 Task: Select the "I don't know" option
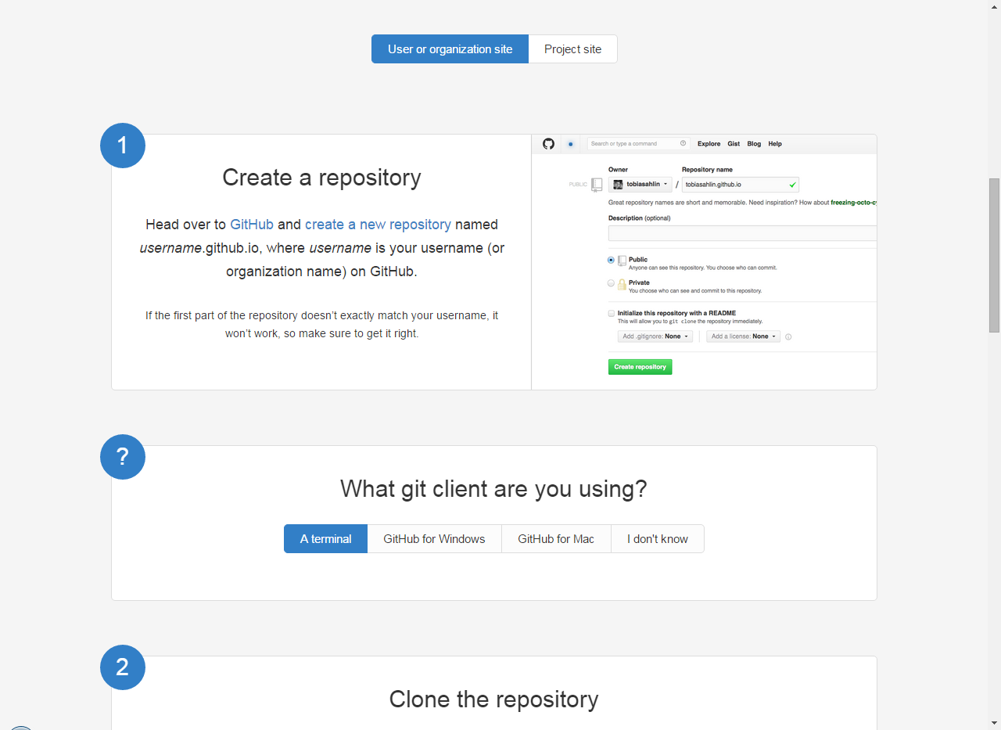[658, 538]
